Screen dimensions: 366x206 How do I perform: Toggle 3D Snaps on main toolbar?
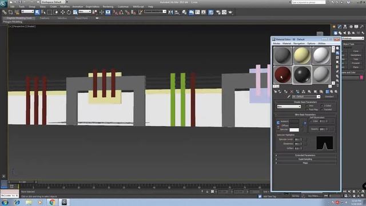coord(115,12)
